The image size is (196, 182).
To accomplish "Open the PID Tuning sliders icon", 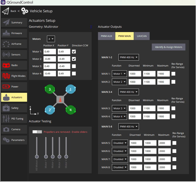I will click(x=6, y=119).
